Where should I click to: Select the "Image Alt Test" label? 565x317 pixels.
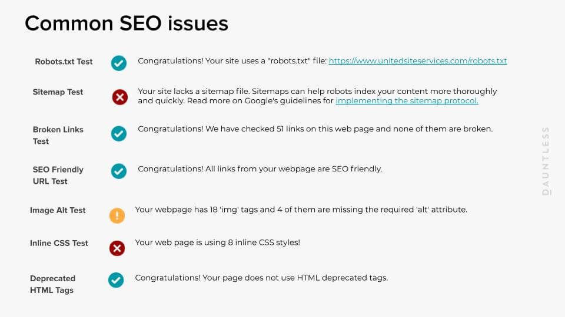click(58, 210)
